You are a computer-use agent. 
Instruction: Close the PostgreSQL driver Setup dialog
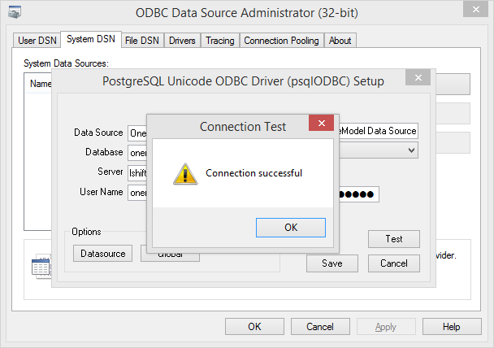(418, 77)
